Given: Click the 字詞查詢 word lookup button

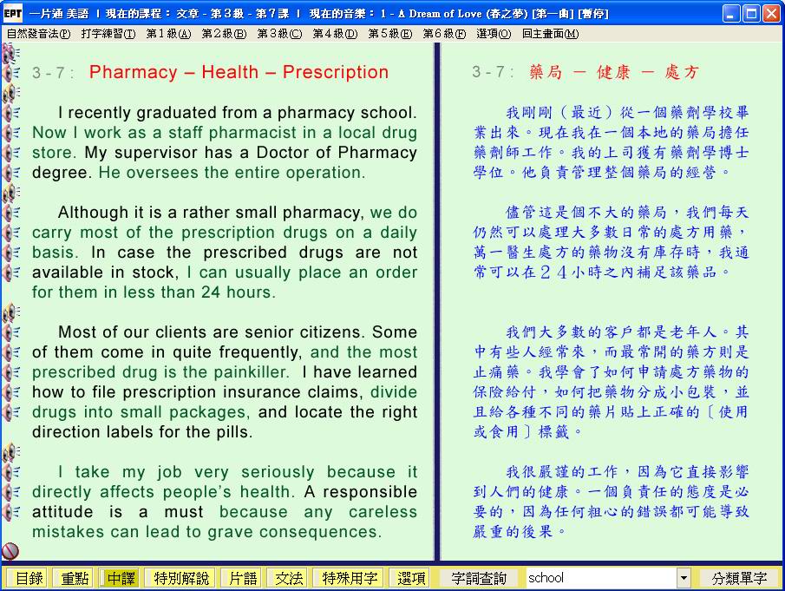Looking at the screenshot, I should (480, 578).
